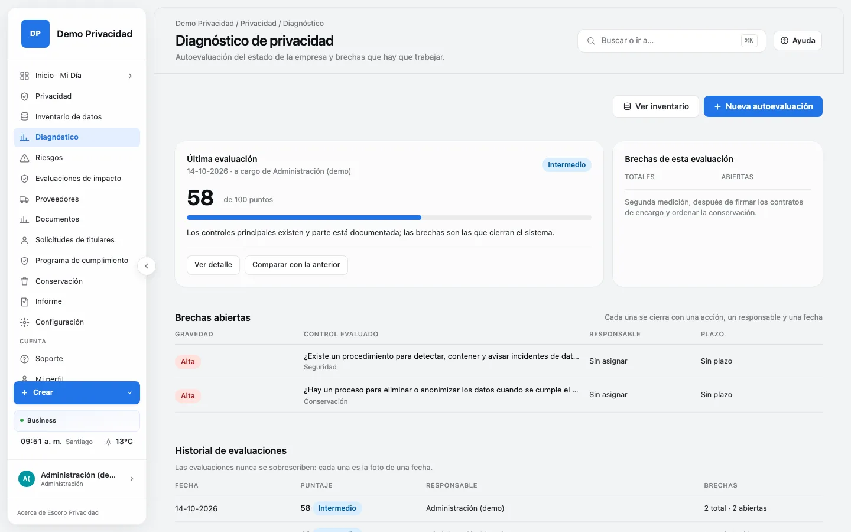Click "2 total · 2 abiertas" cell
This screenshot has height=532, width=851.
coord(735,508)
